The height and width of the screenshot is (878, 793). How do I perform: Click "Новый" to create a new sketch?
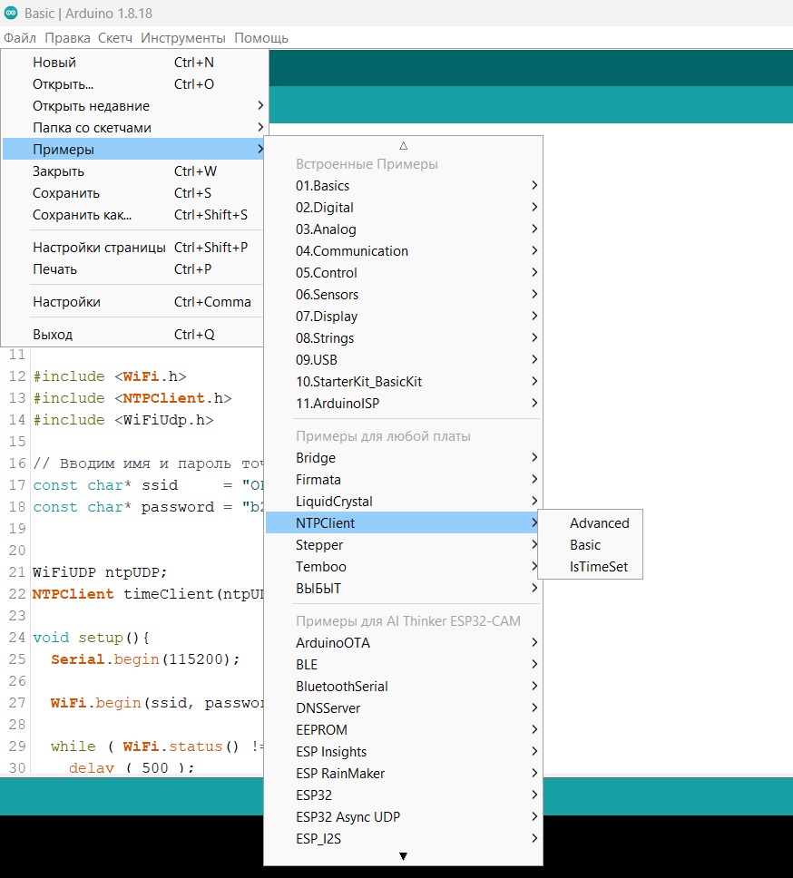click(54, 62)
